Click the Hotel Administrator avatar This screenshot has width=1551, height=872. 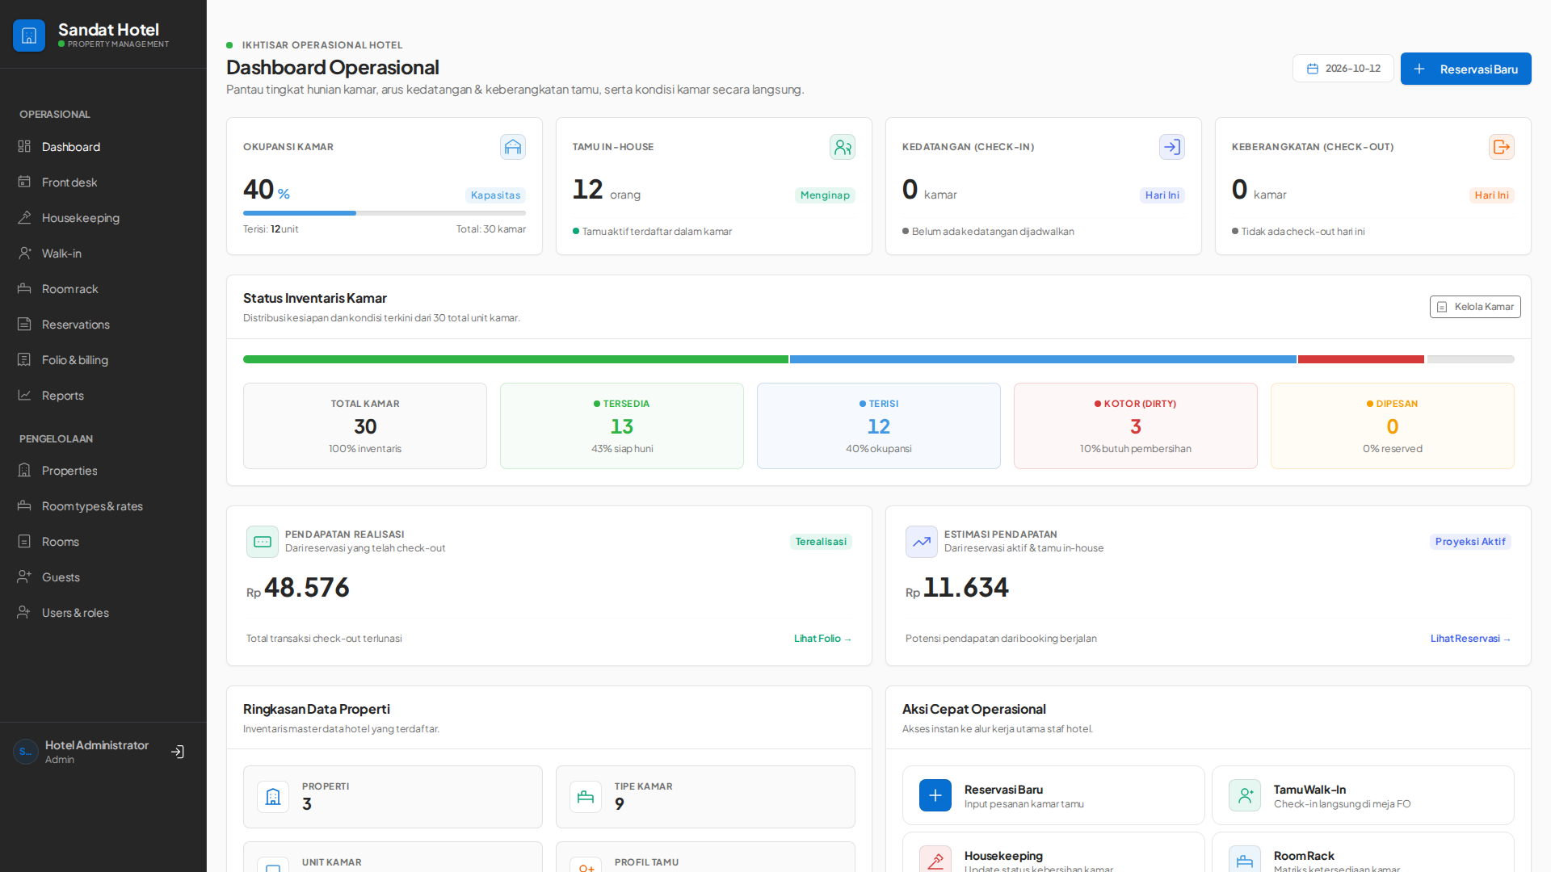(x=26, y=752)
